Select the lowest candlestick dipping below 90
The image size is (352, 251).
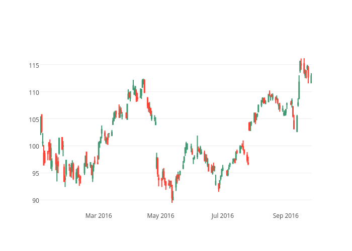pyautogui.click(x=172, y=196)
